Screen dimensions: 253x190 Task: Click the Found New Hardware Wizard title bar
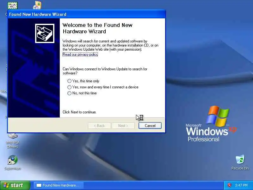tap(86, 14)
